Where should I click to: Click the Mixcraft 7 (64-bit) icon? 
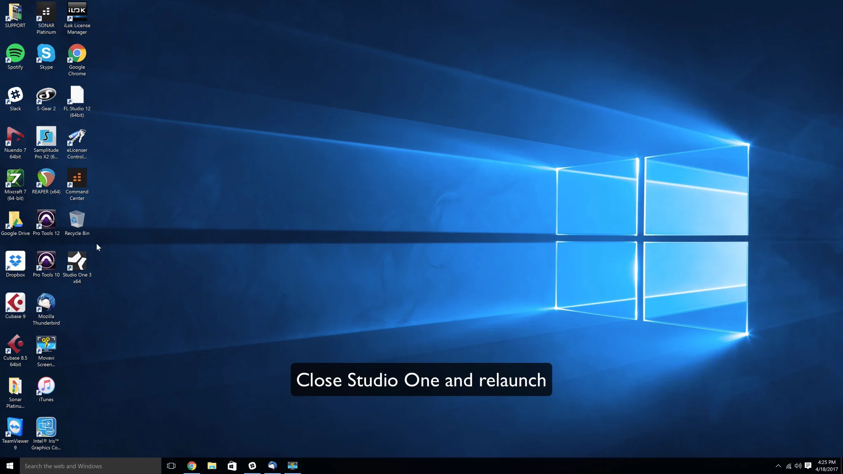[15, 185]
